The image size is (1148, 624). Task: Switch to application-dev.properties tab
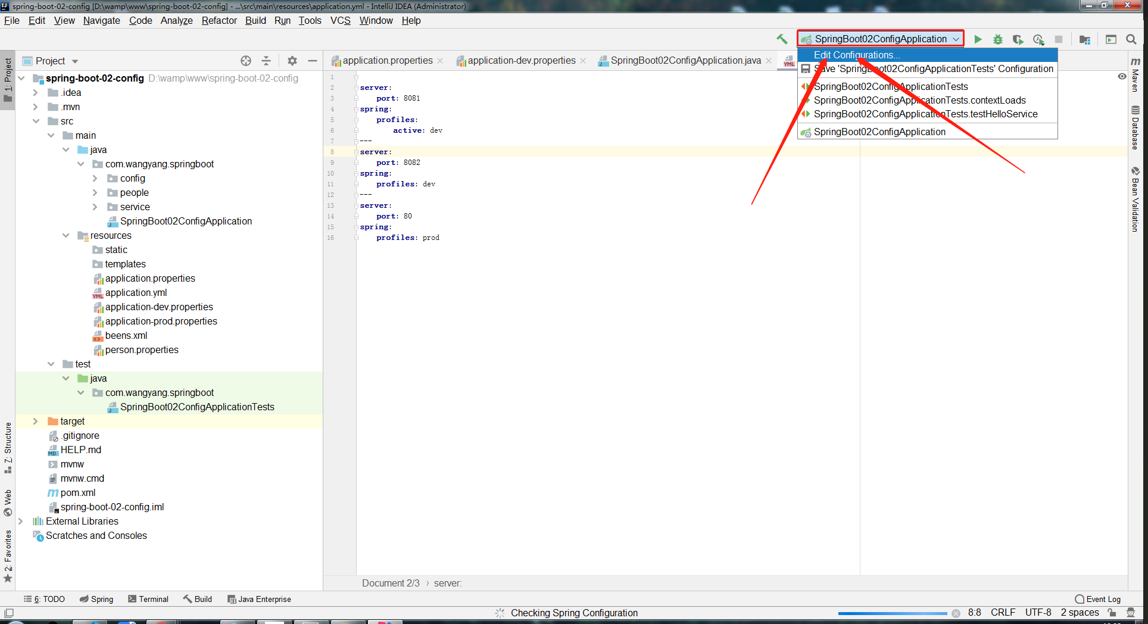pos(521,61)
